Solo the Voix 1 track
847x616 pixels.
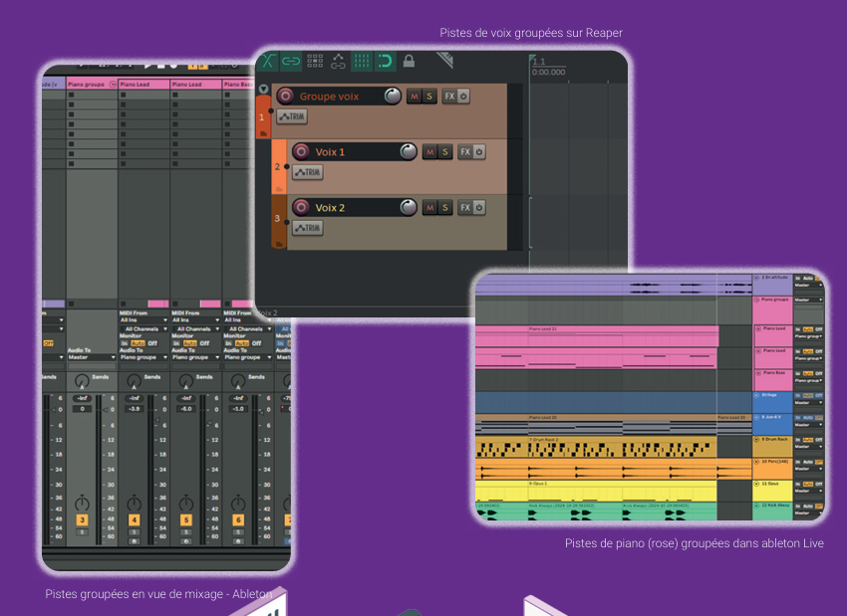click(446, 152)
